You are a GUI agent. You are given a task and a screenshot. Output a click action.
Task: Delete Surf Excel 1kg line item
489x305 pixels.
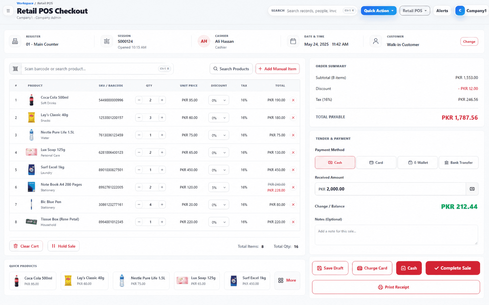(x=293, y=170)
